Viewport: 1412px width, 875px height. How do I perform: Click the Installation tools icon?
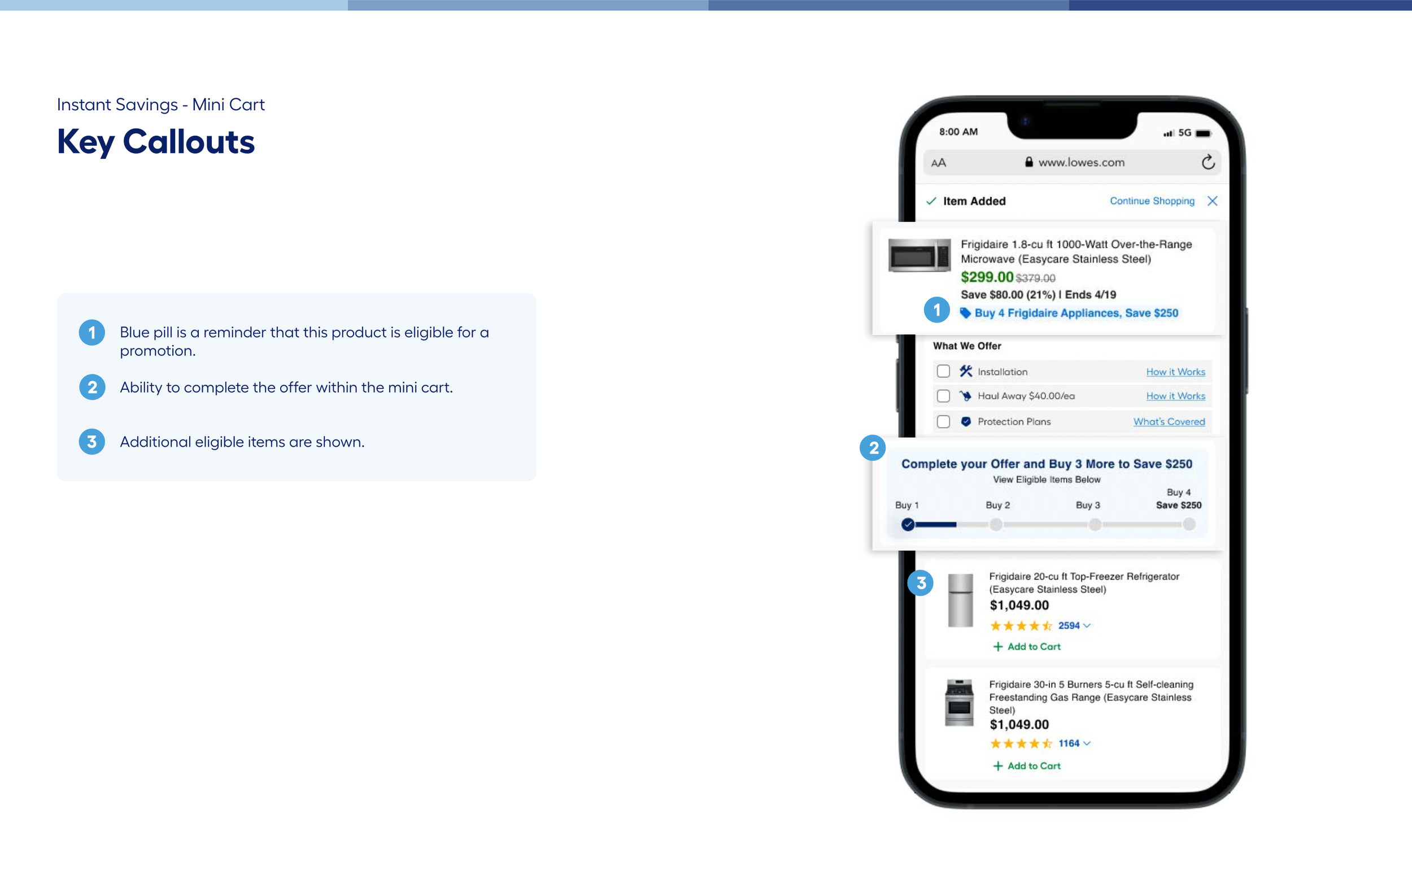(x=965, y=371)
